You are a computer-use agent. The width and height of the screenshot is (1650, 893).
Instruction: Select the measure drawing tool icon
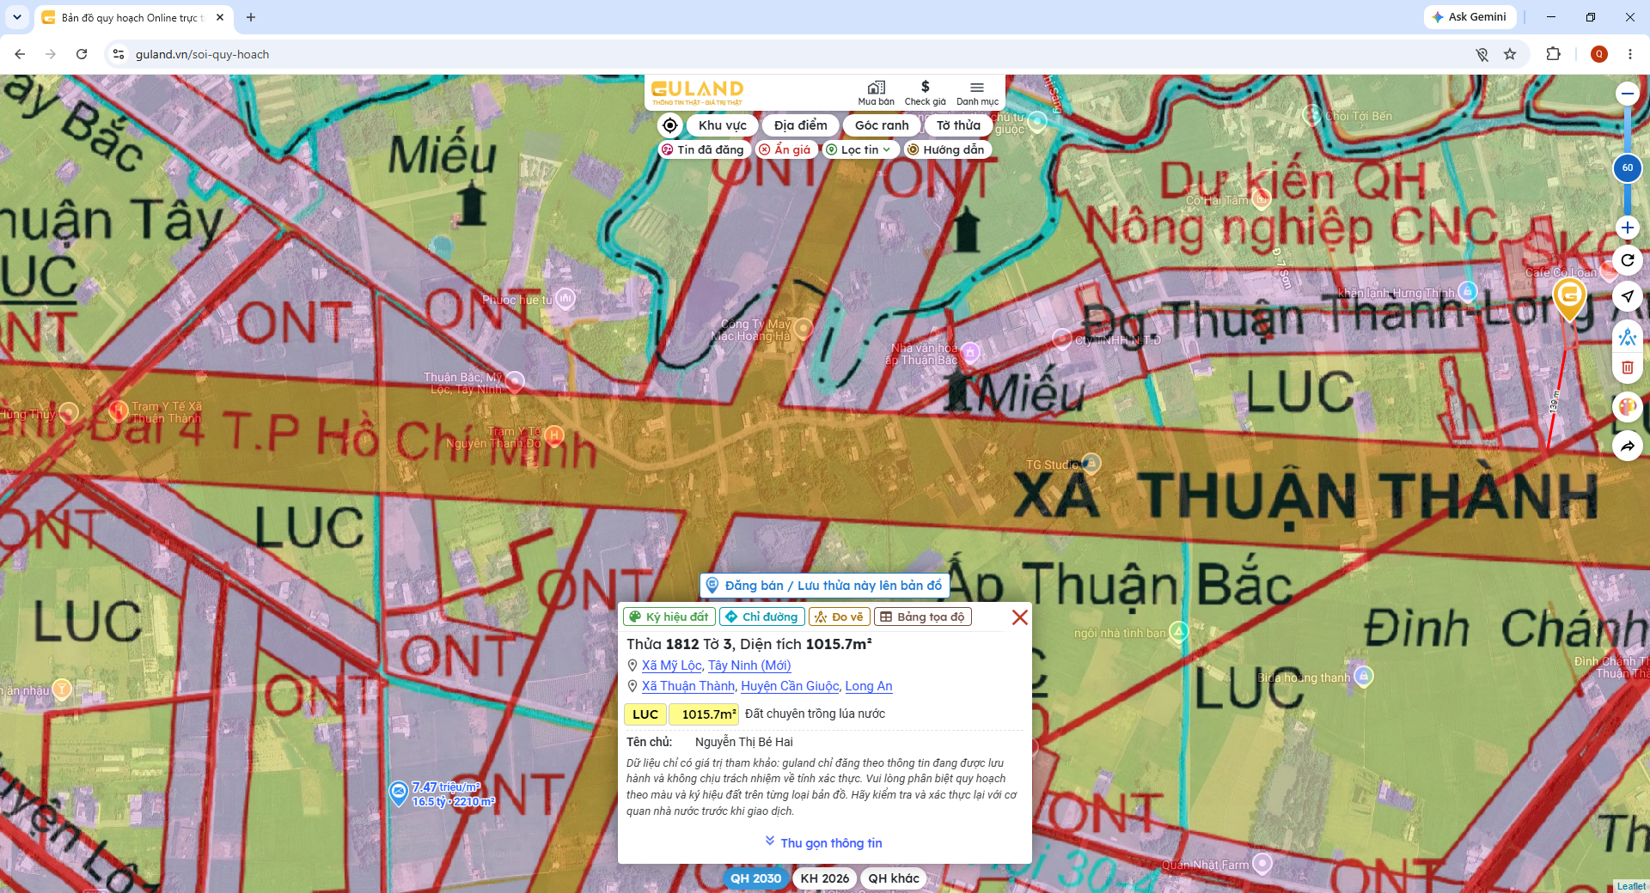coord(1627,337)
